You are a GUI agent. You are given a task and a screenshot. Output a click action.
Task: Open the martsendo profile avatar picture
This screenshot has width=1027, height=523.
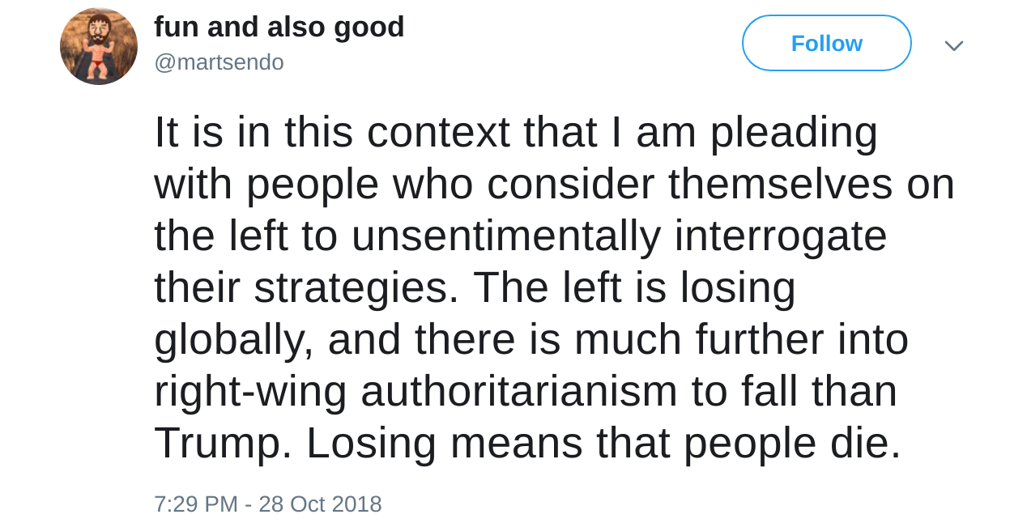pyautogui.click(x=99, y=46)
